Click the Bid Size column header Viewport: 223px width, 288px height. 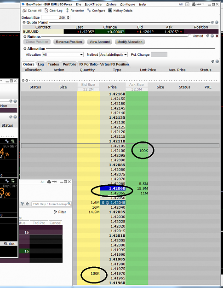(x=88, y=84)
